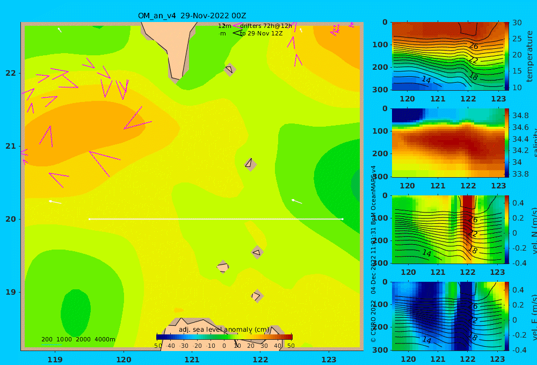
Task: Click the '30' tick on temperature colorbar
Action: tap(517, 23)
